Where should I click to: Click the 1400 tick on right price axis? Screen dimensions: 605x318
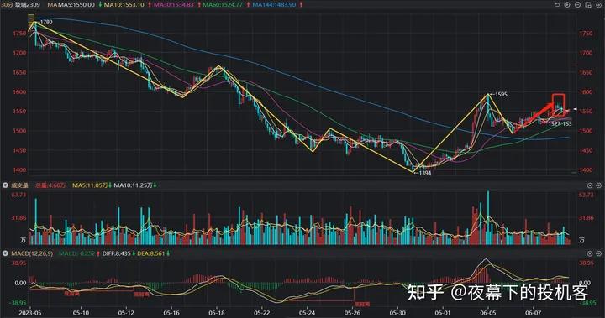586,170
